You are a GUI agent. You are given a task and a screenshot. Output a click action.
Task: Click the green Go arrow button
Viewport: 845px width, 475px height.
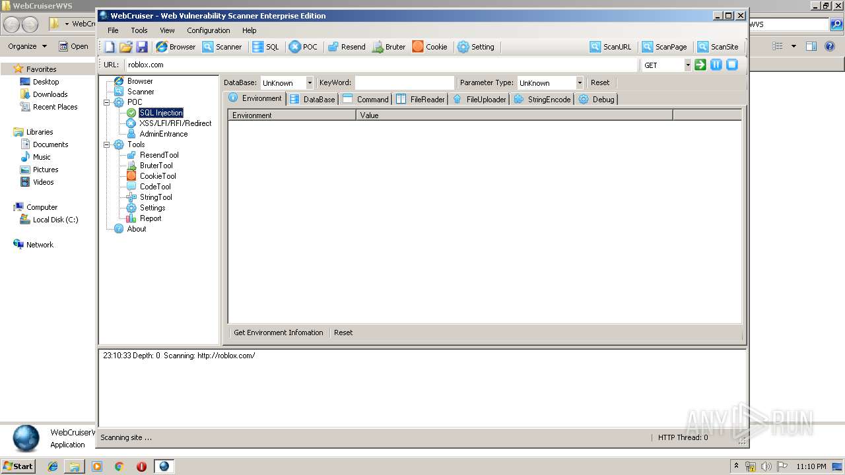[700, 65]
